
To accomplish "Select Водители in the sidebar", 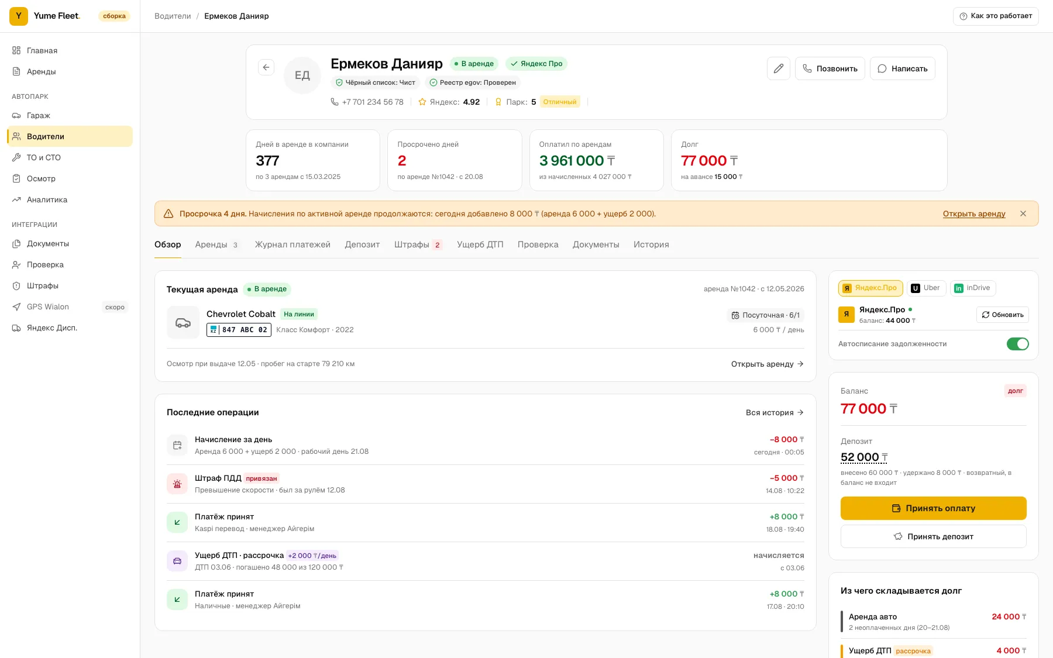I will [x=70, y=136].
